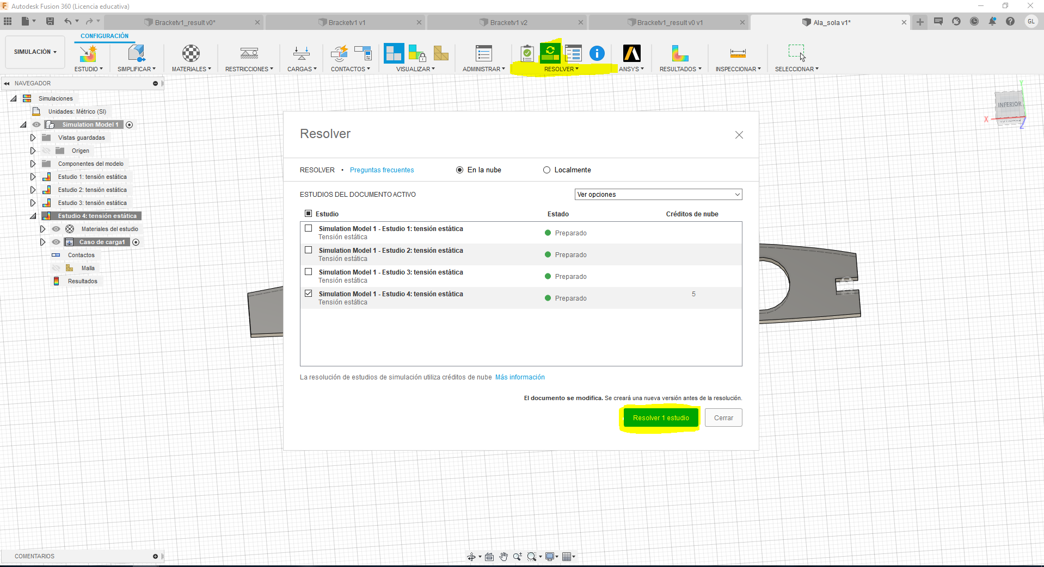Image resolution: width=1044 pixels, height=567 pixels.
Task: Open the Estudio new study tool icon
Action: (x=88, y=53)
